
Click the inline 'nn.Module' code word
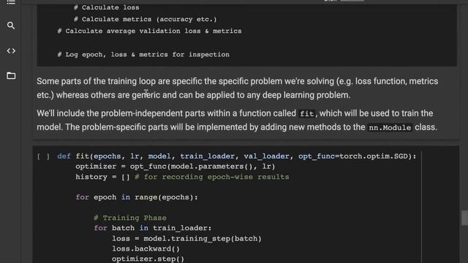(x=390, y=128)
